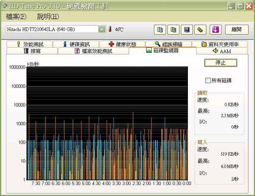Click inside the disk monitor graph area
Image resolution: width=255 pixels, height=196 pixels.
coord(106,123)
